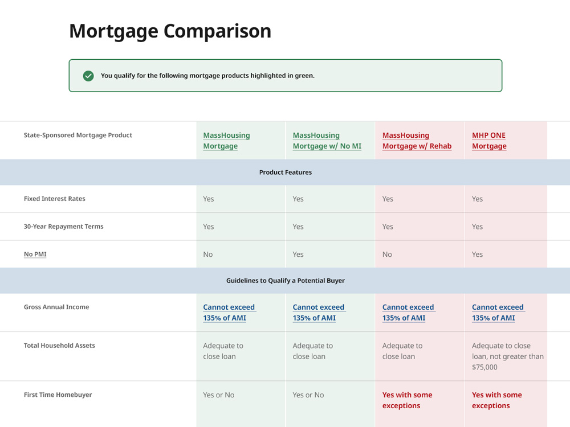Click the qualification message text in the banner
Viewport: 570px width, 427px height.
click(207, 76)
